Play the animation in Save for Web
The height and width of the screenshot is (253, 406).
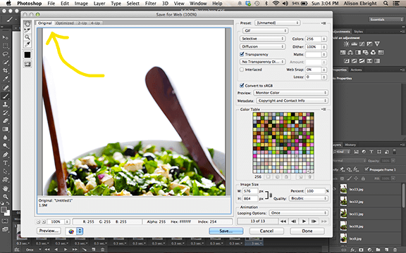click(x=304, y=221)
